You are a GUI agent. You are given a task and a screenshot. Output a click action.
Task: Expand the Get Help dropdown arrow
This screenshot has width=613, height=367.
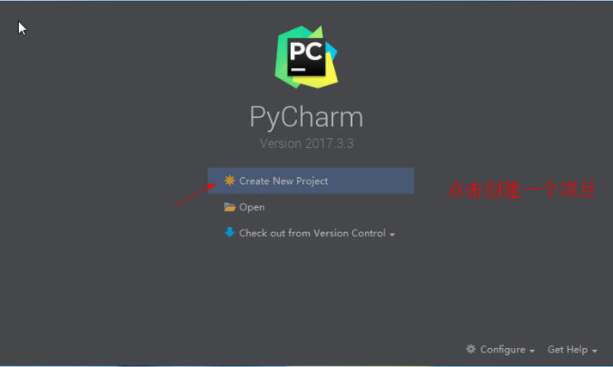(x=594, y=351)
